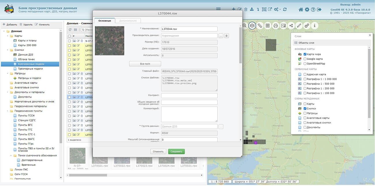Uncheck the Снимки metadata layer
Screen dimensions: 375x186
305,108
